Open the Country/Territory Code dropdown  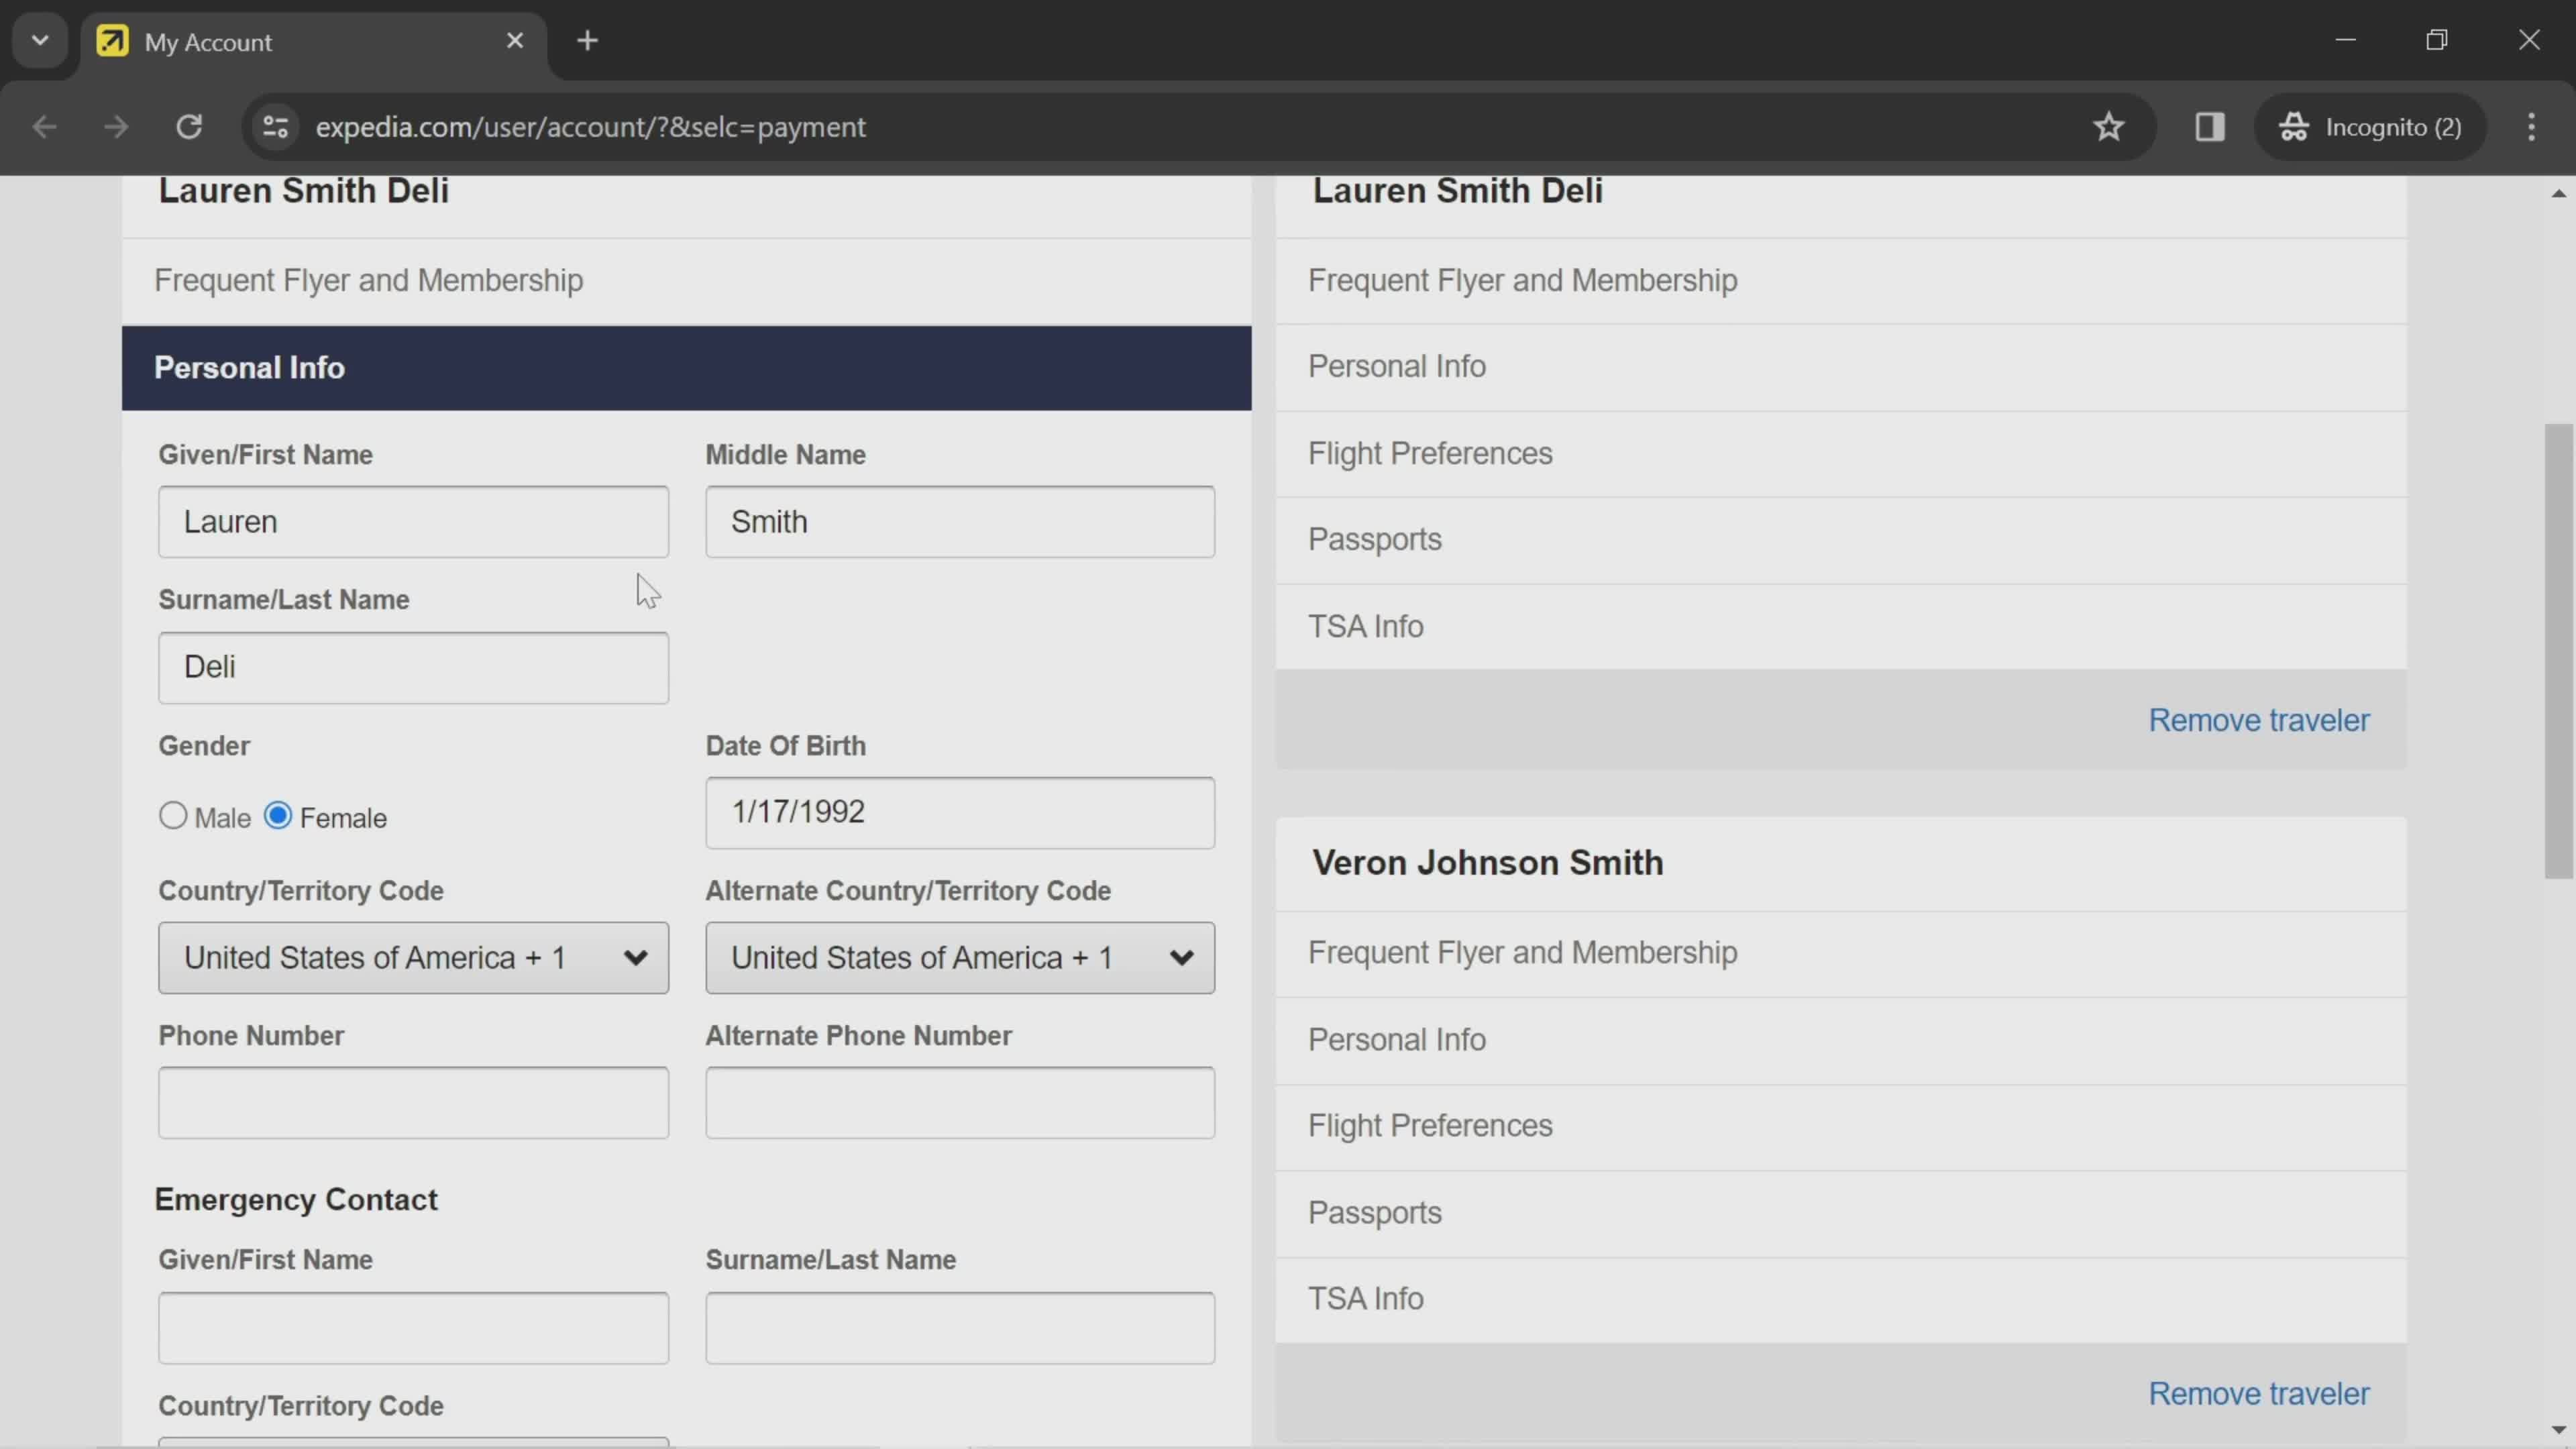(413, 958)
